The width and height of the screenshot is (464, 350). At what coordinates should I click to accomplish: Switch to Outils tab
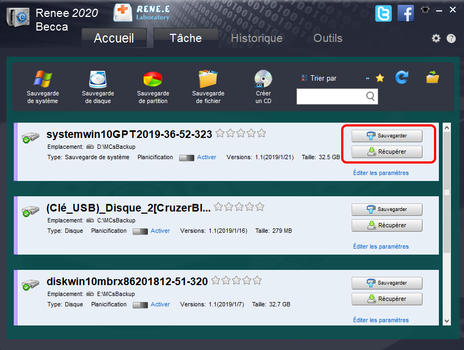tap(328, 38)
